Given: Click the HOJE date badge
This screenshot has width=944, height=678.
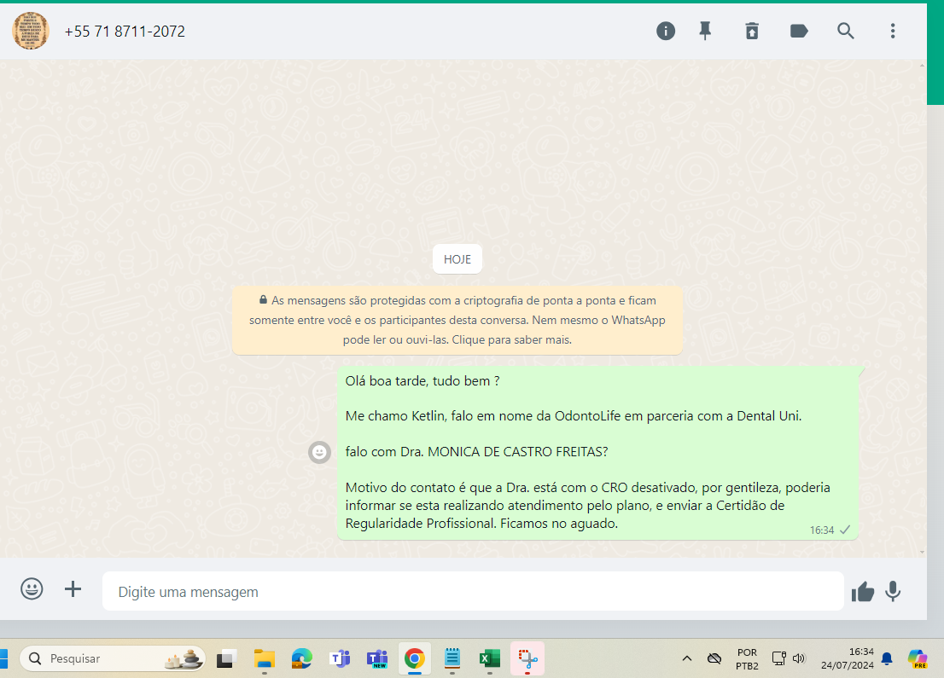Looking at the screenshot, I should [457, 259].
